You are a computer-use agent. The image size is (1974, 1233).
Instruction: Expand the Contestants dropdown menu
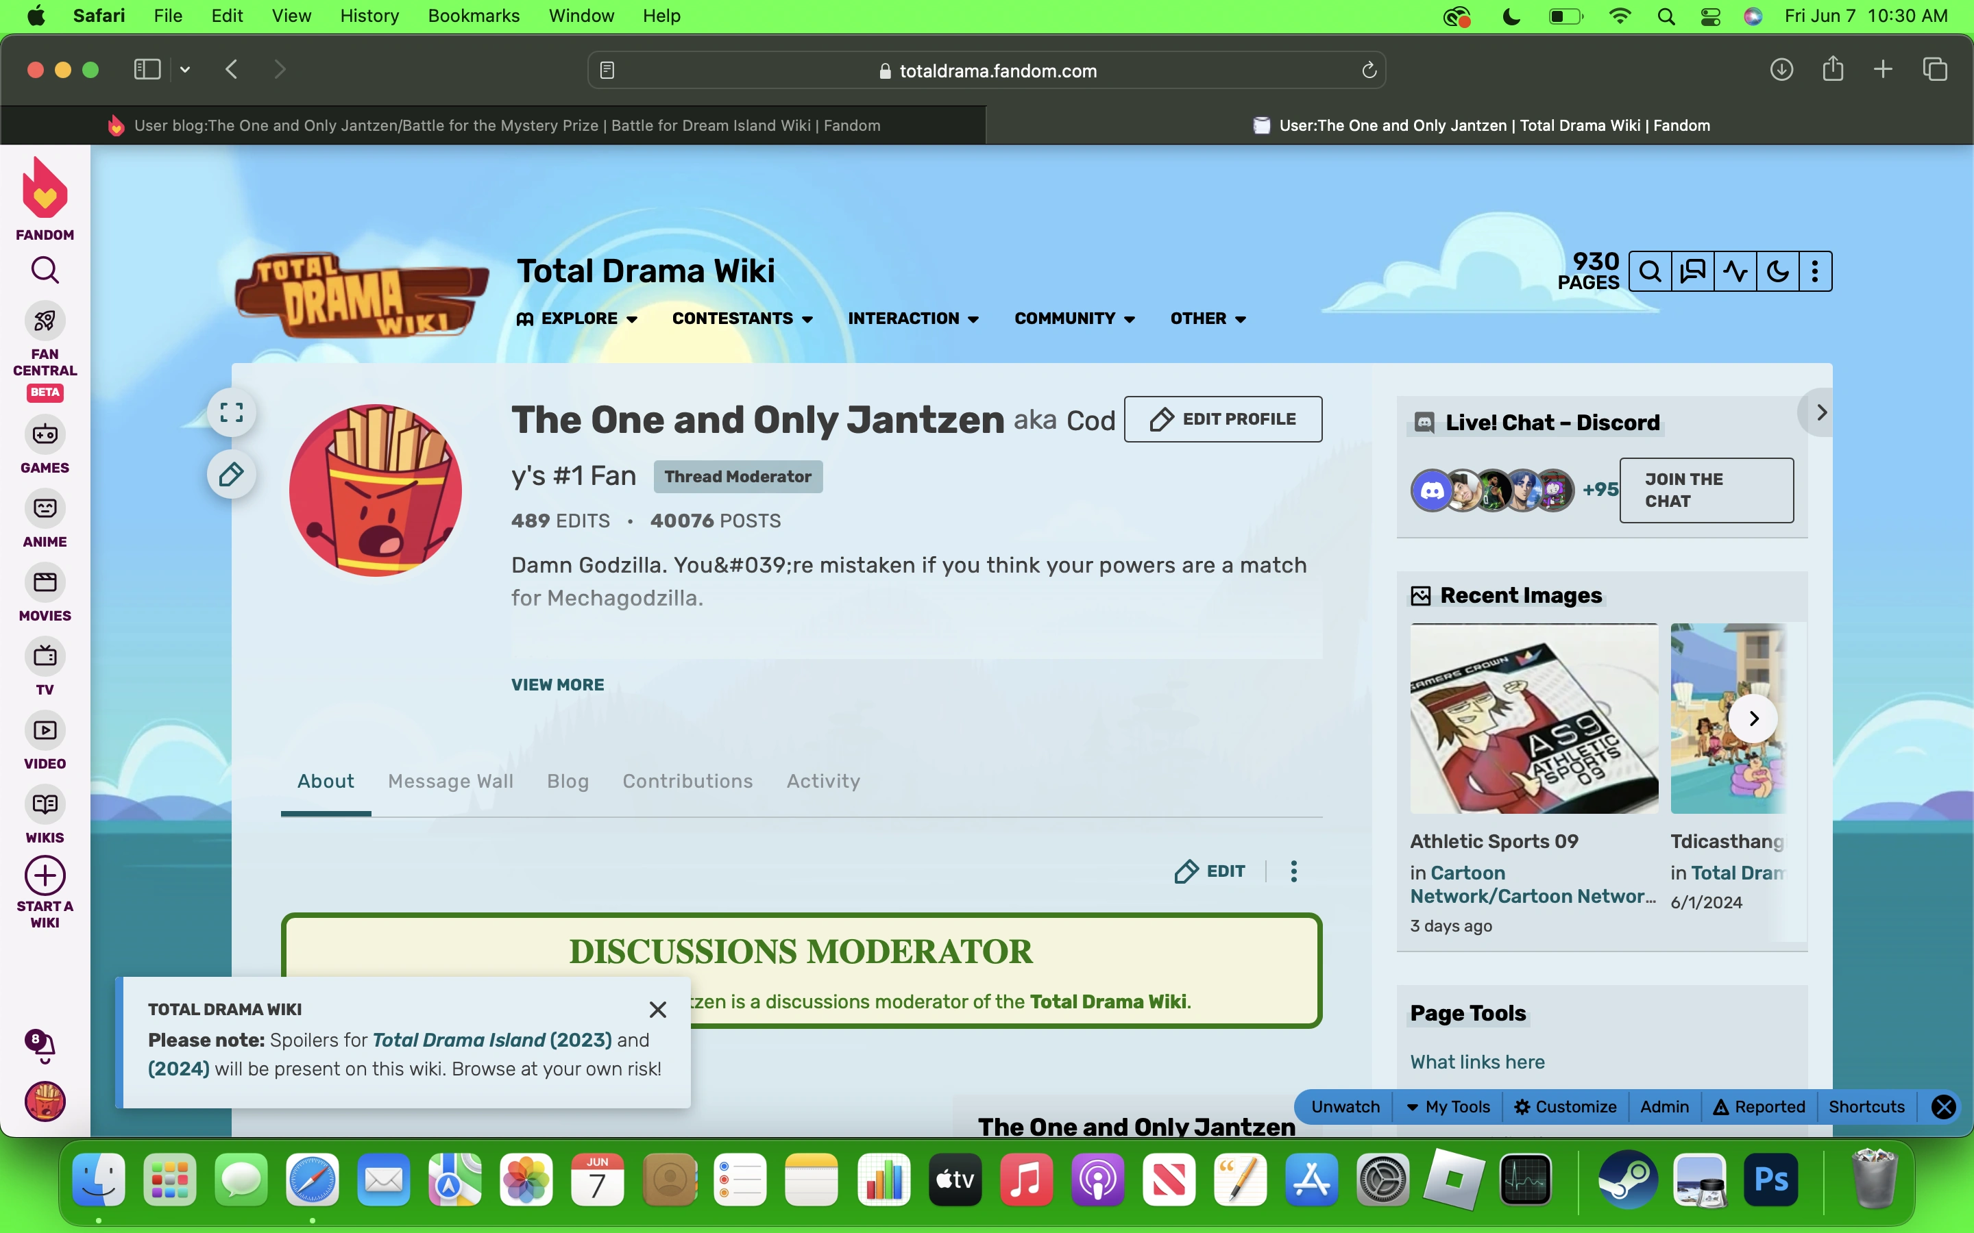click(x=742, y=319)
